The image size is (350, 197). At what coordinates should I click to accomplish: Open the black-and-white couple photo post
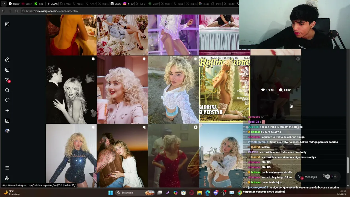pos(71,90)
